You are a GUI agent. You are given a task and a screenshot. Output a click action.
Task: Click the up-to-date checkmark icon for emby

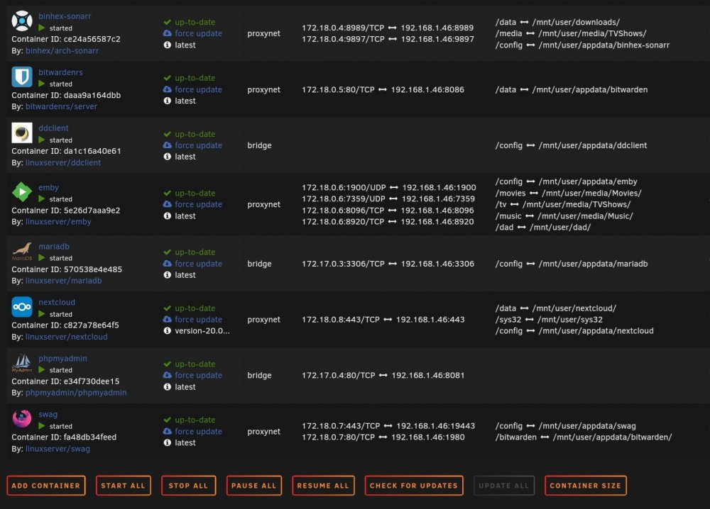pos(167,193)
